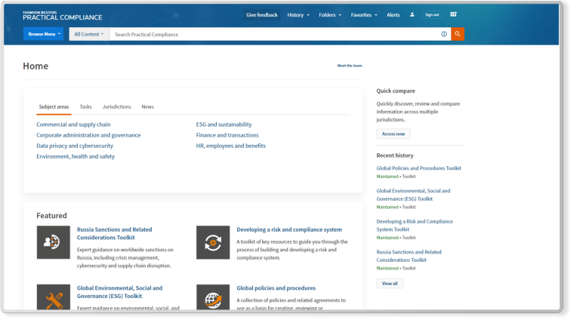Open the Favorites dropdown

tap(364, 14)
